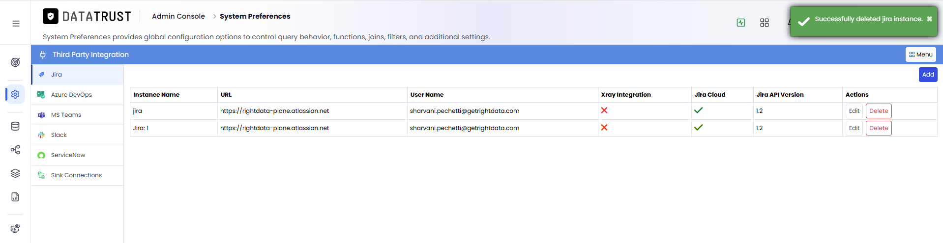943x243 pixels.
Task: Click the plug icon beside Third Party Integration
Action: [x=43, y=54]
